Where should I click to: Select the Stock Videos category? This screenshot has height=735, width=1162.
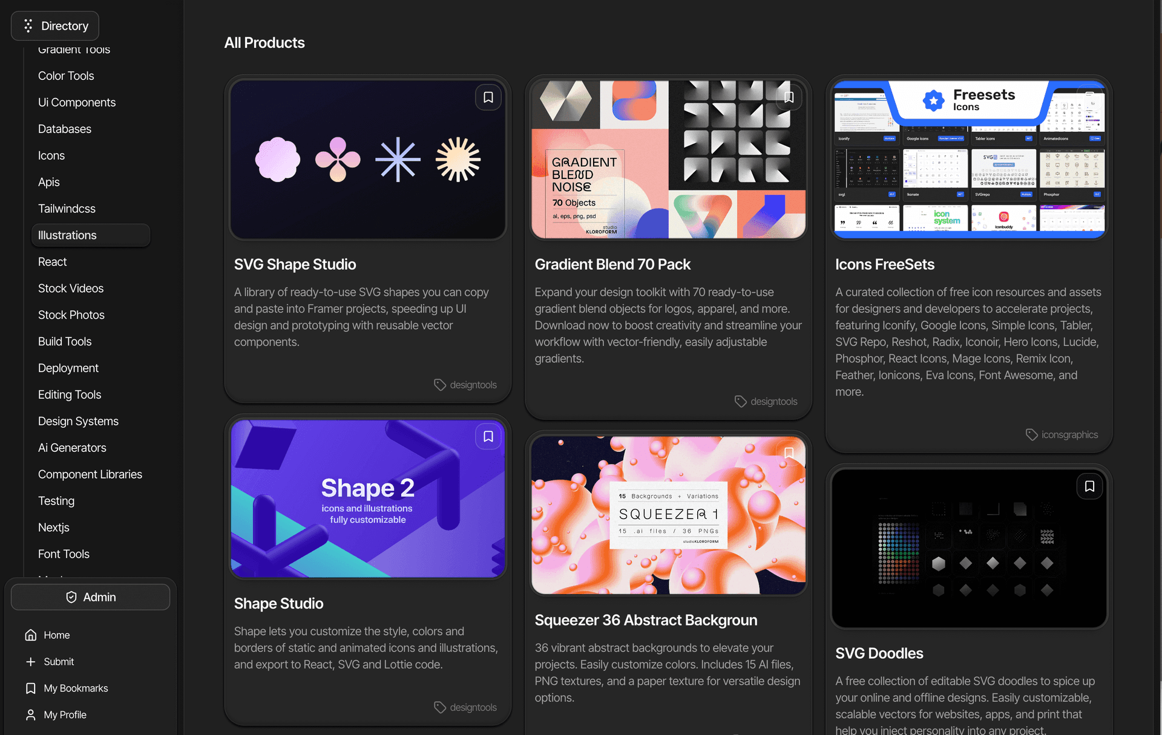point(70,288)
